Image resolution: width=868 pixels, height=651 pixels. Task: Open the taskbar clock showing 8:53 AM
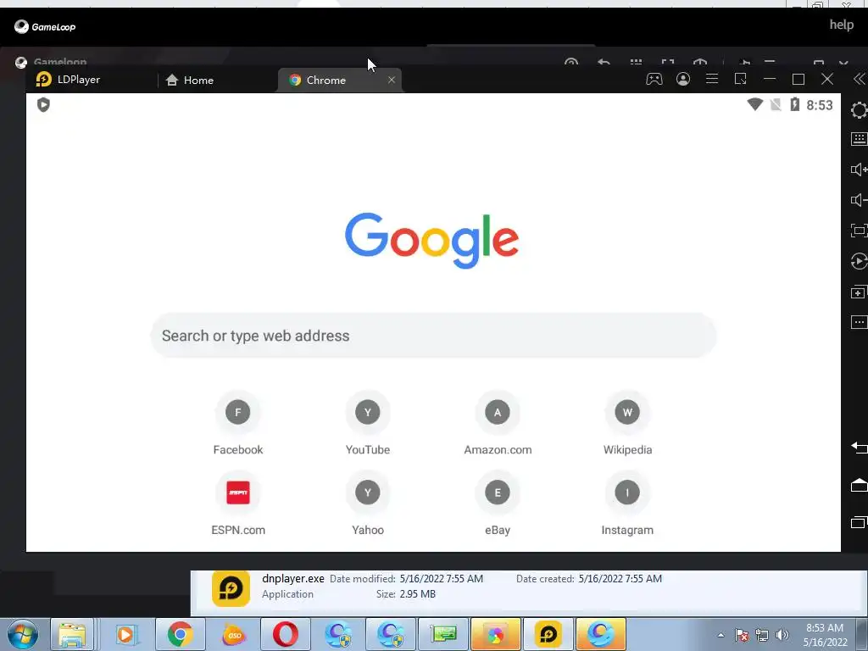[x=825, y=635]
